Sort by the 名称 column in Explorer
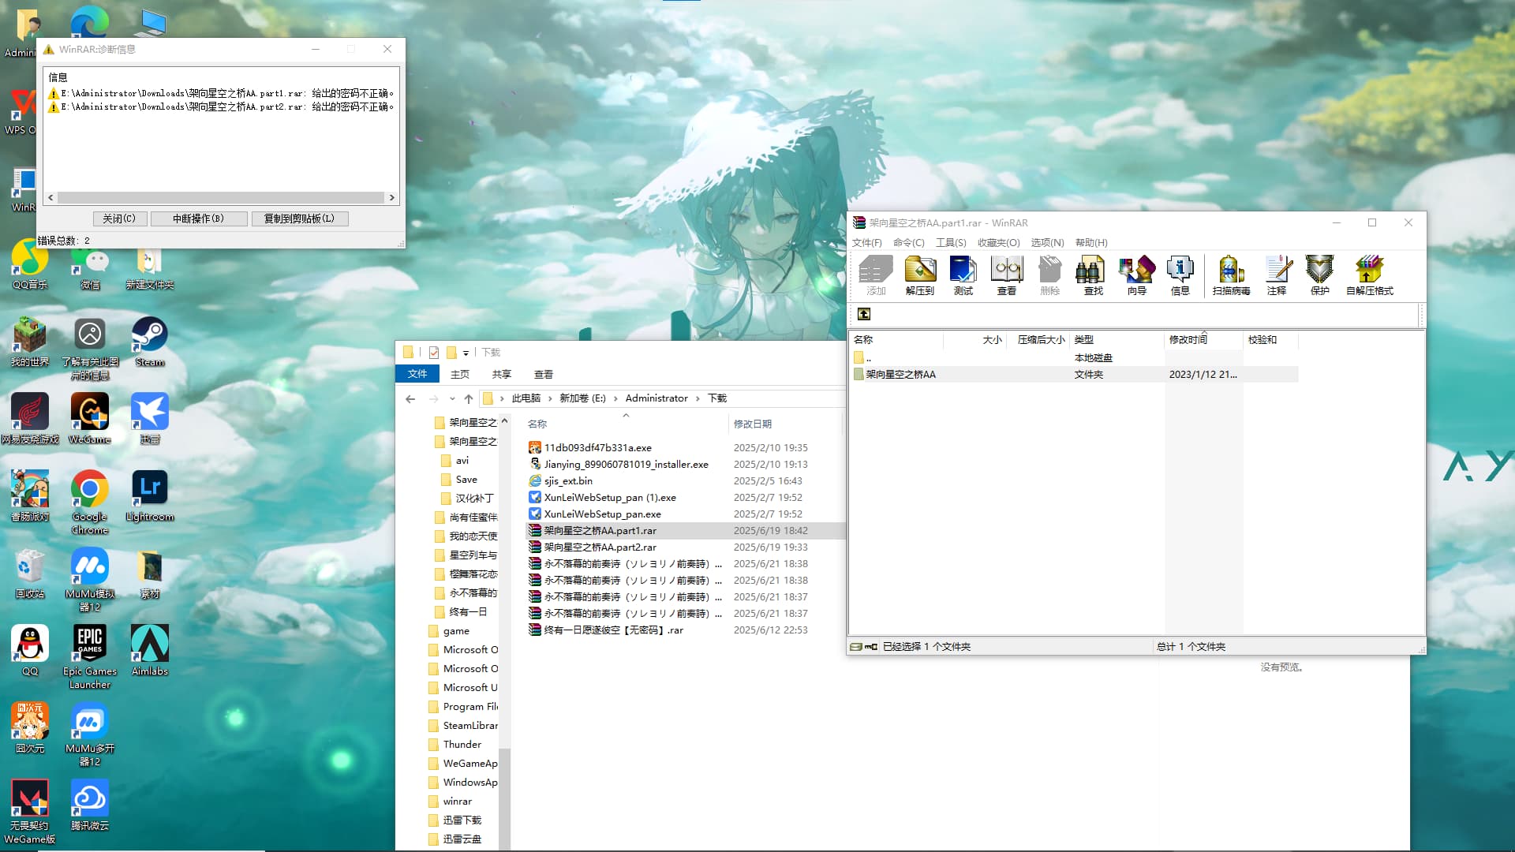The height and width of the screenshot is (852, 1515). point(537,424)
